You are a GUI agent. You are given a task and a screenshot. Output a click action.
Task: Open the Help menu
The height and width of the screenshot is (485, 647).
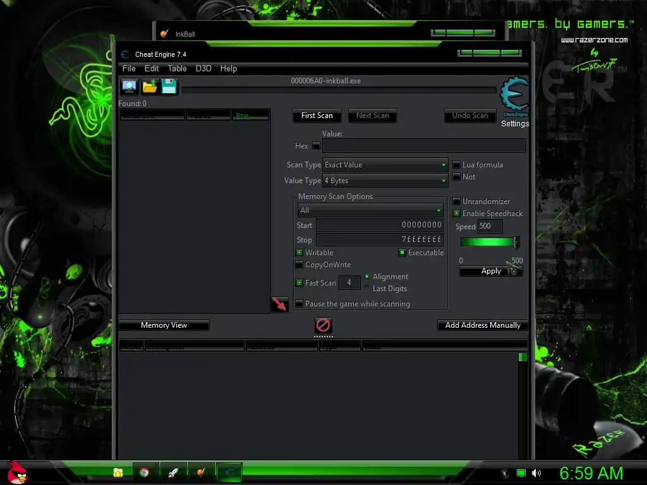tap(229, 68)
